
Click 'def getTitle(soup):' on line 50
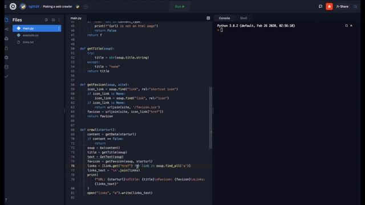(x=97, y=48)
